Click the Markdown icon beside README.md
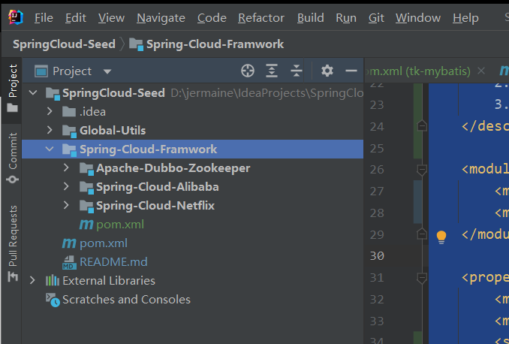Screen dimensions: 509x344 (69, 262)
